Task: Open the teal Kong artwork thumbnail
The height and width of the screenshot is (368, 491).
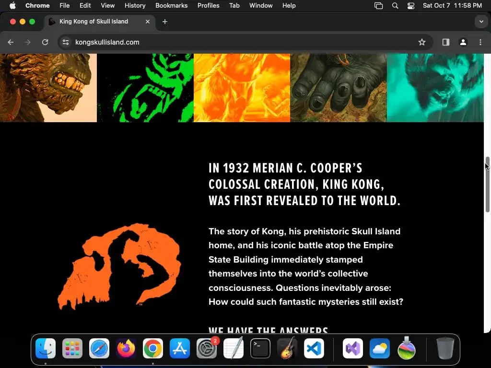Action: coord(435,88)
